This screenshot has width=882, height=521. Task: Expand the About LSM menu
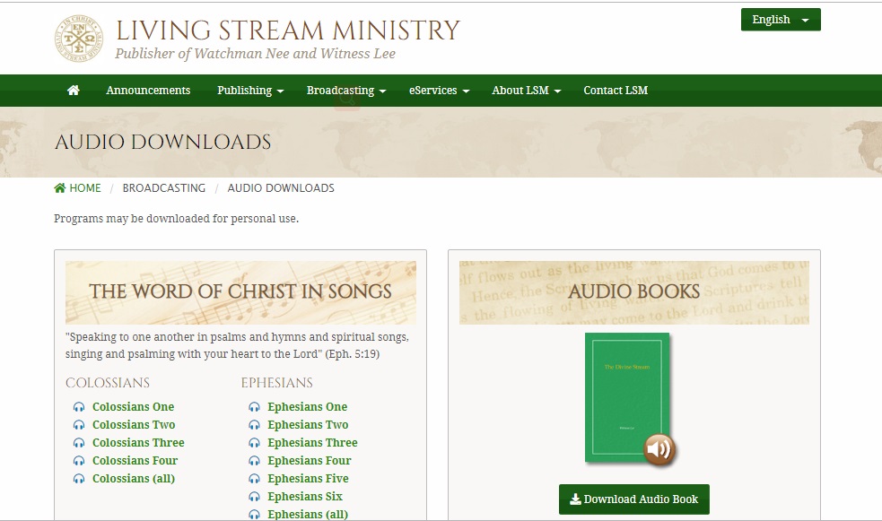tap(526, 91)
